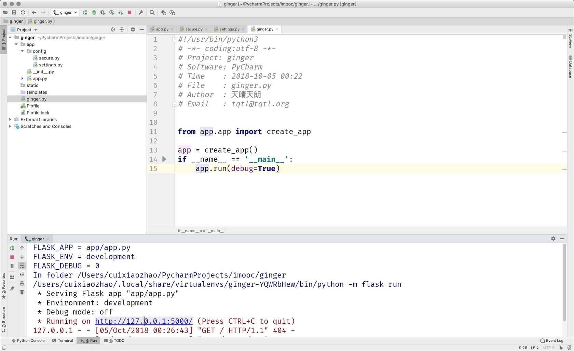Click the restore layout icon in Run panel

[x=12, y=277]
